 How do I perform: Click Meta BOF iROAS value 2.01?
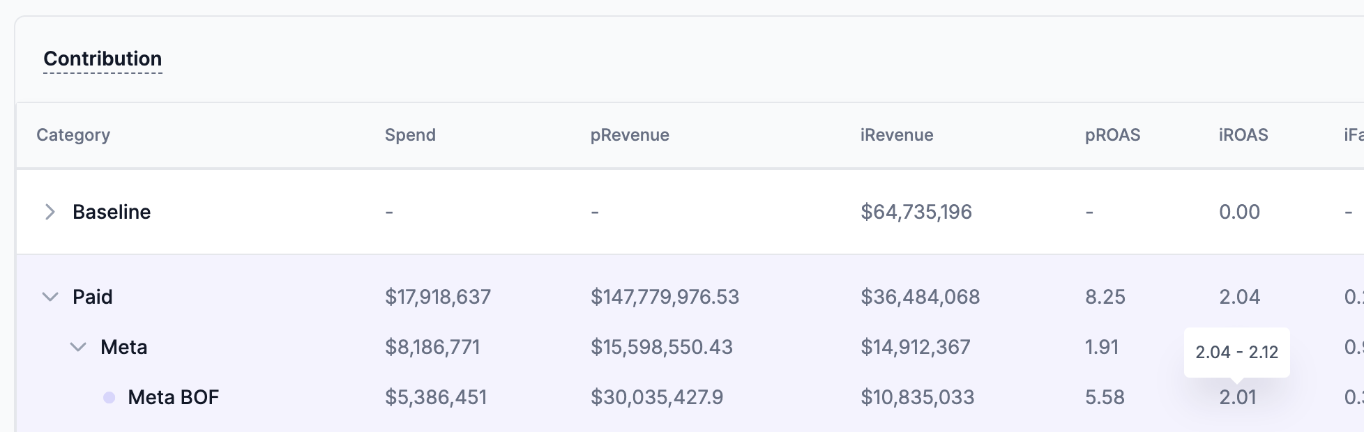coord(1238,398)
